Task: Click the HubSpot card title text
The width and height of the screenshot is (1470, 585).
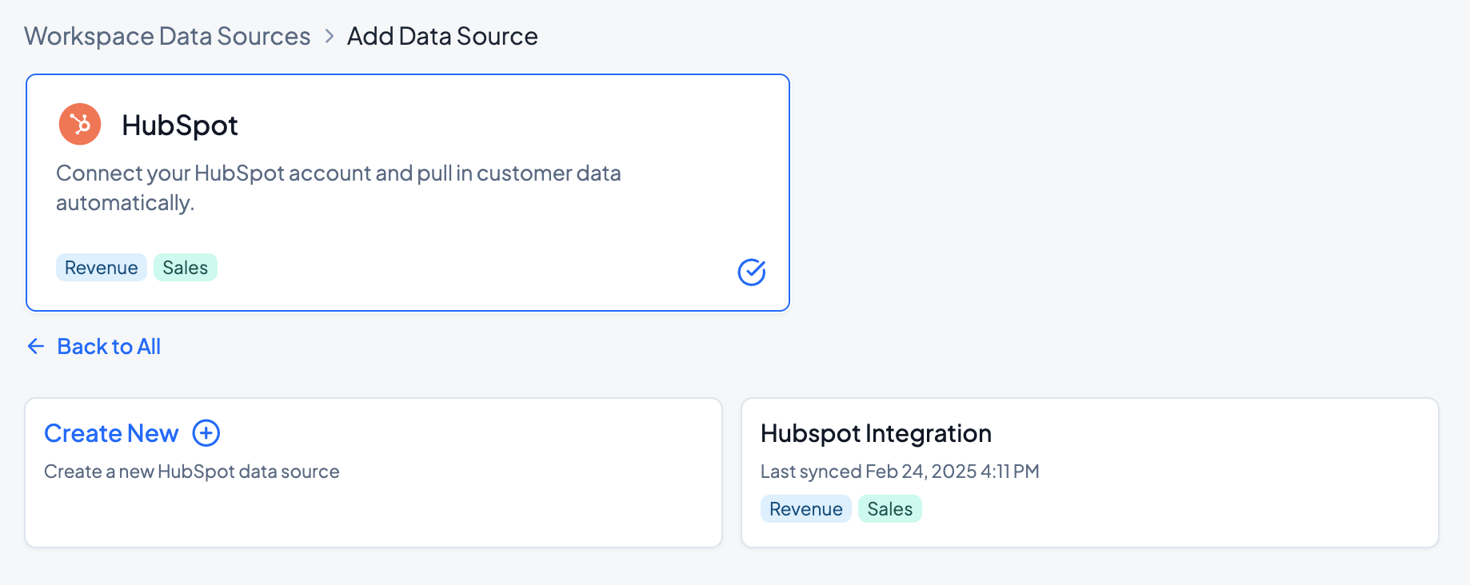Action: 180,125
